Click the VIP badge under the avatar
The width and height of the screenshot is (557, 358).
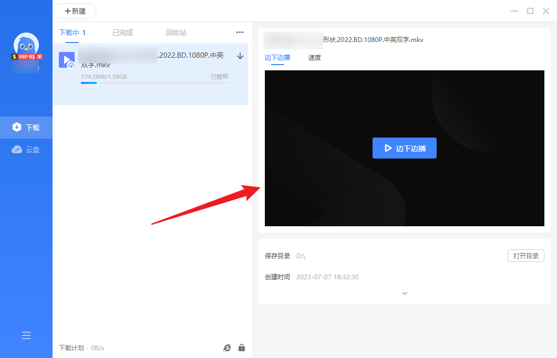coord(27,56)
